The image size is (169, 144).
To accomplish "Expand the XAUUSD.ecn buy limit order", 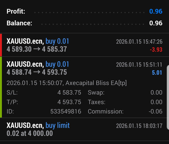I will 84,129.
